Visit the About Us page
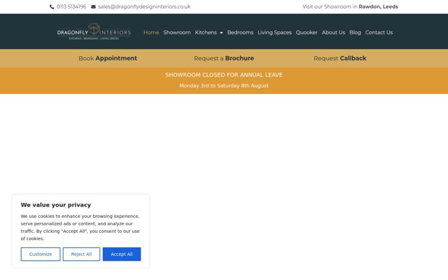The height and width of the screenshot is (280, 448). (x=334, y=32)
